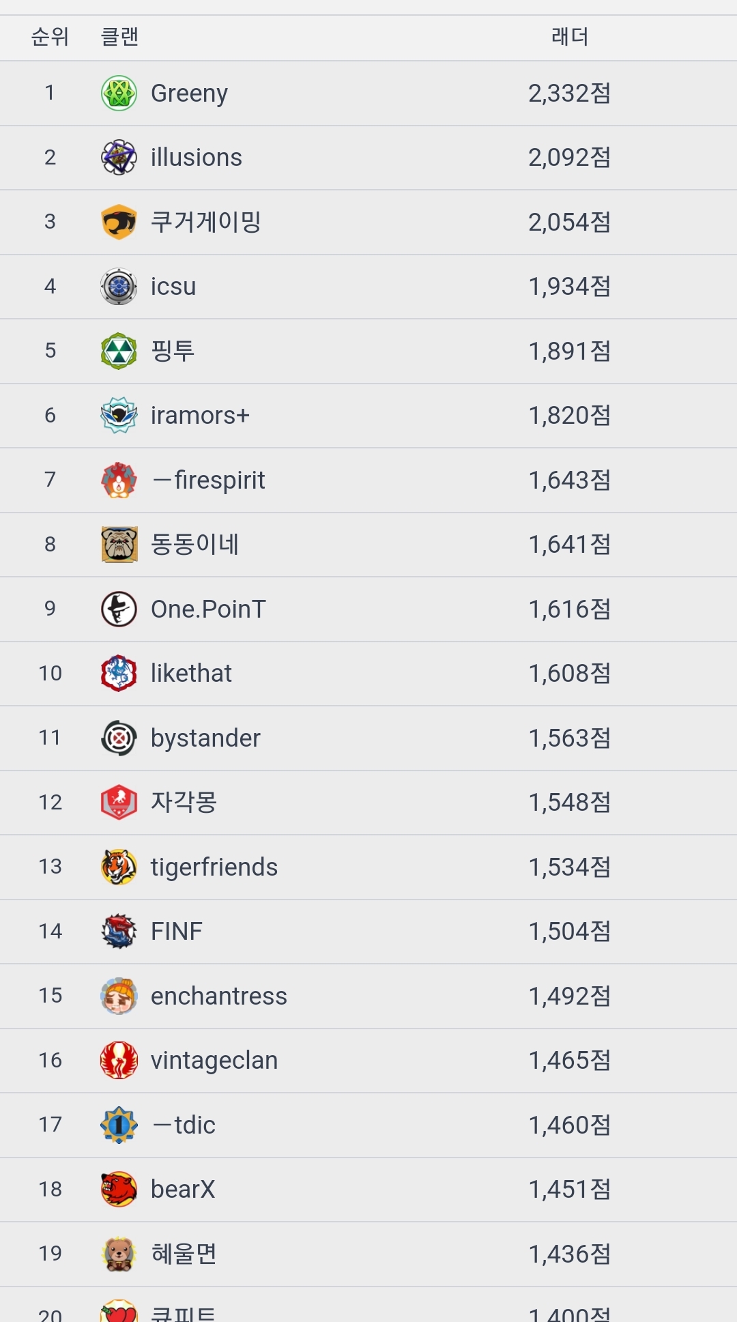Open the bystander clan name link
737x1322 pixels.
tap(205, 738)
